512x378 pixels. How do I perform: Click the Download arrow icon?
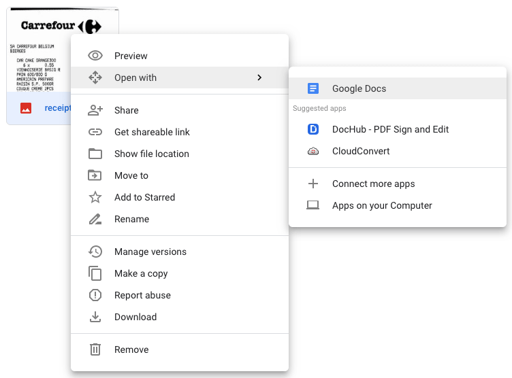[95, 317]
